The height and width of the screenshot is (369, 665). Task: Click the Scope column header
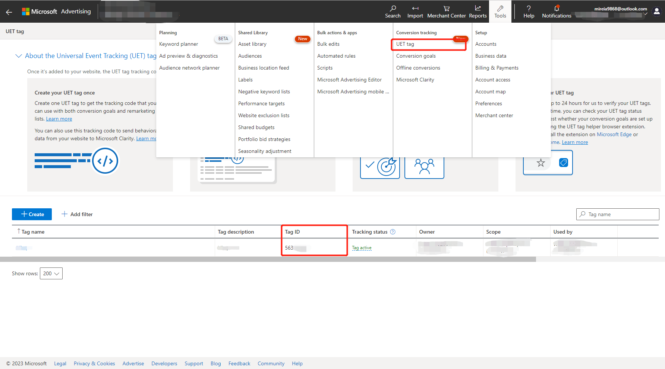[x=493, y=232]
